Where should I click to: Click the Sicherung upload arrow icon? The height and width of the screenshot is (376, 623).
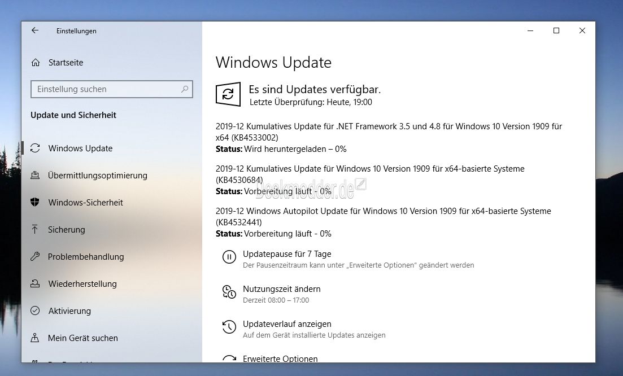35,229
